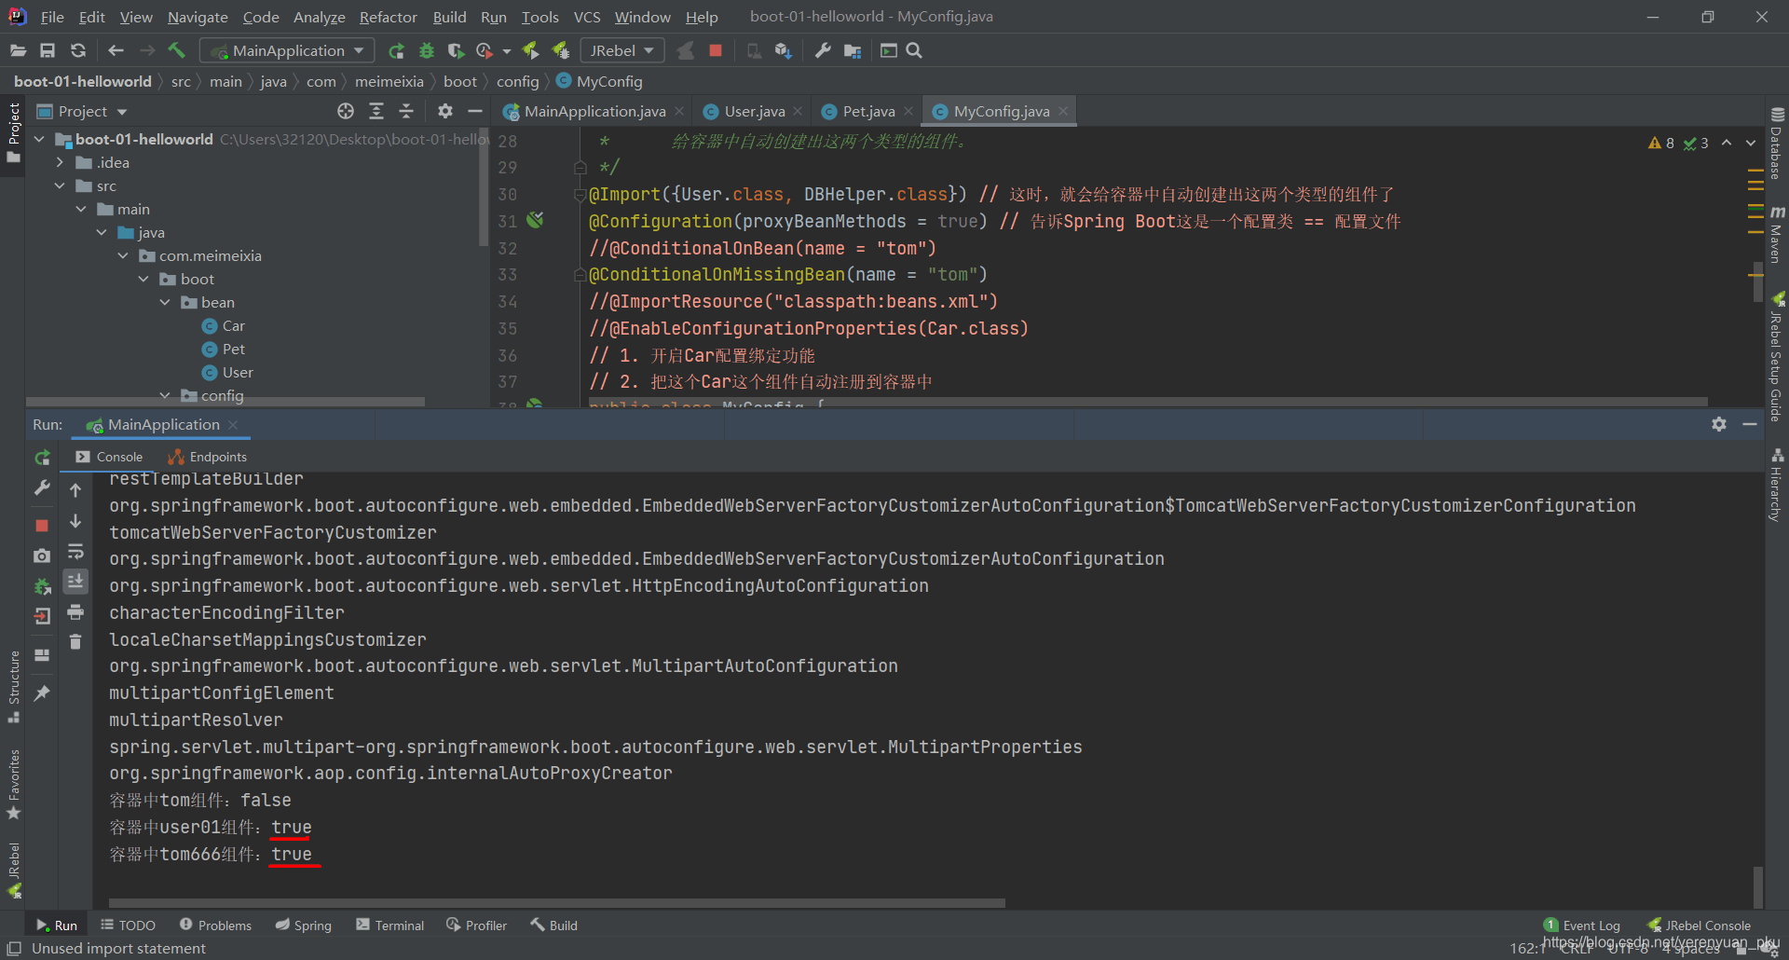Image resolution: width=1789 pixels, height=960 pixels.
Task: Open Problems tool window
Action: click(215, 926)
